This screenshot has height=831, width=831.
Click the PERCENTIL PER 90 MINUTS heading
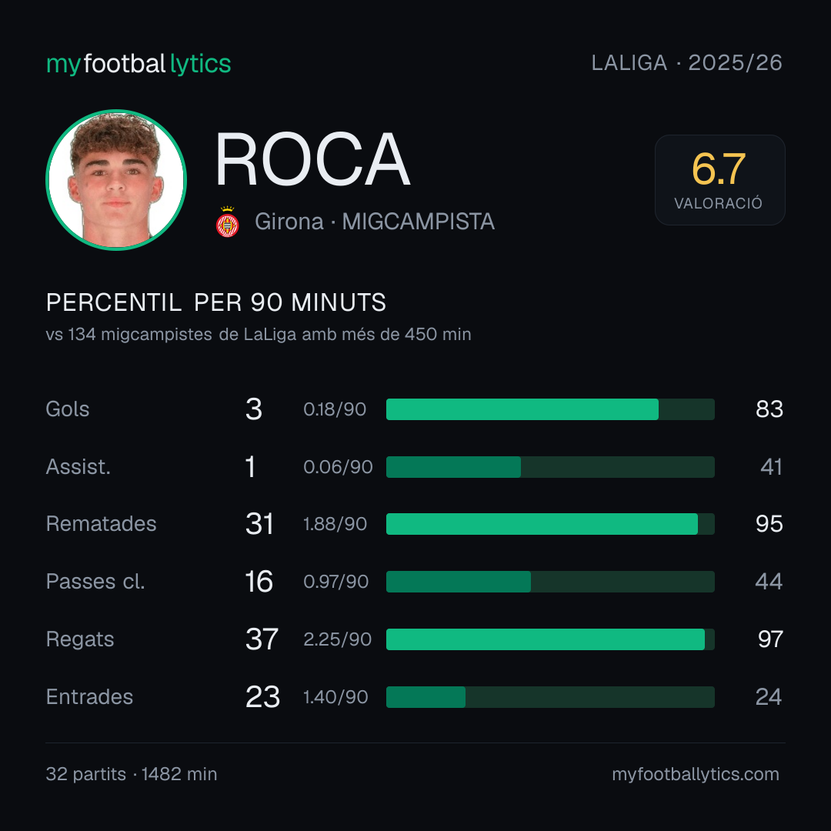[x=215, y=302]
